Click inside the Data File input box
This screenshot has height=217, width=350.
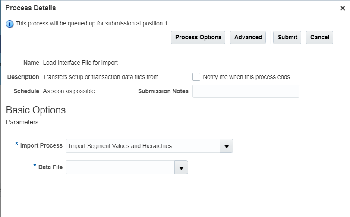click(120, 168)
